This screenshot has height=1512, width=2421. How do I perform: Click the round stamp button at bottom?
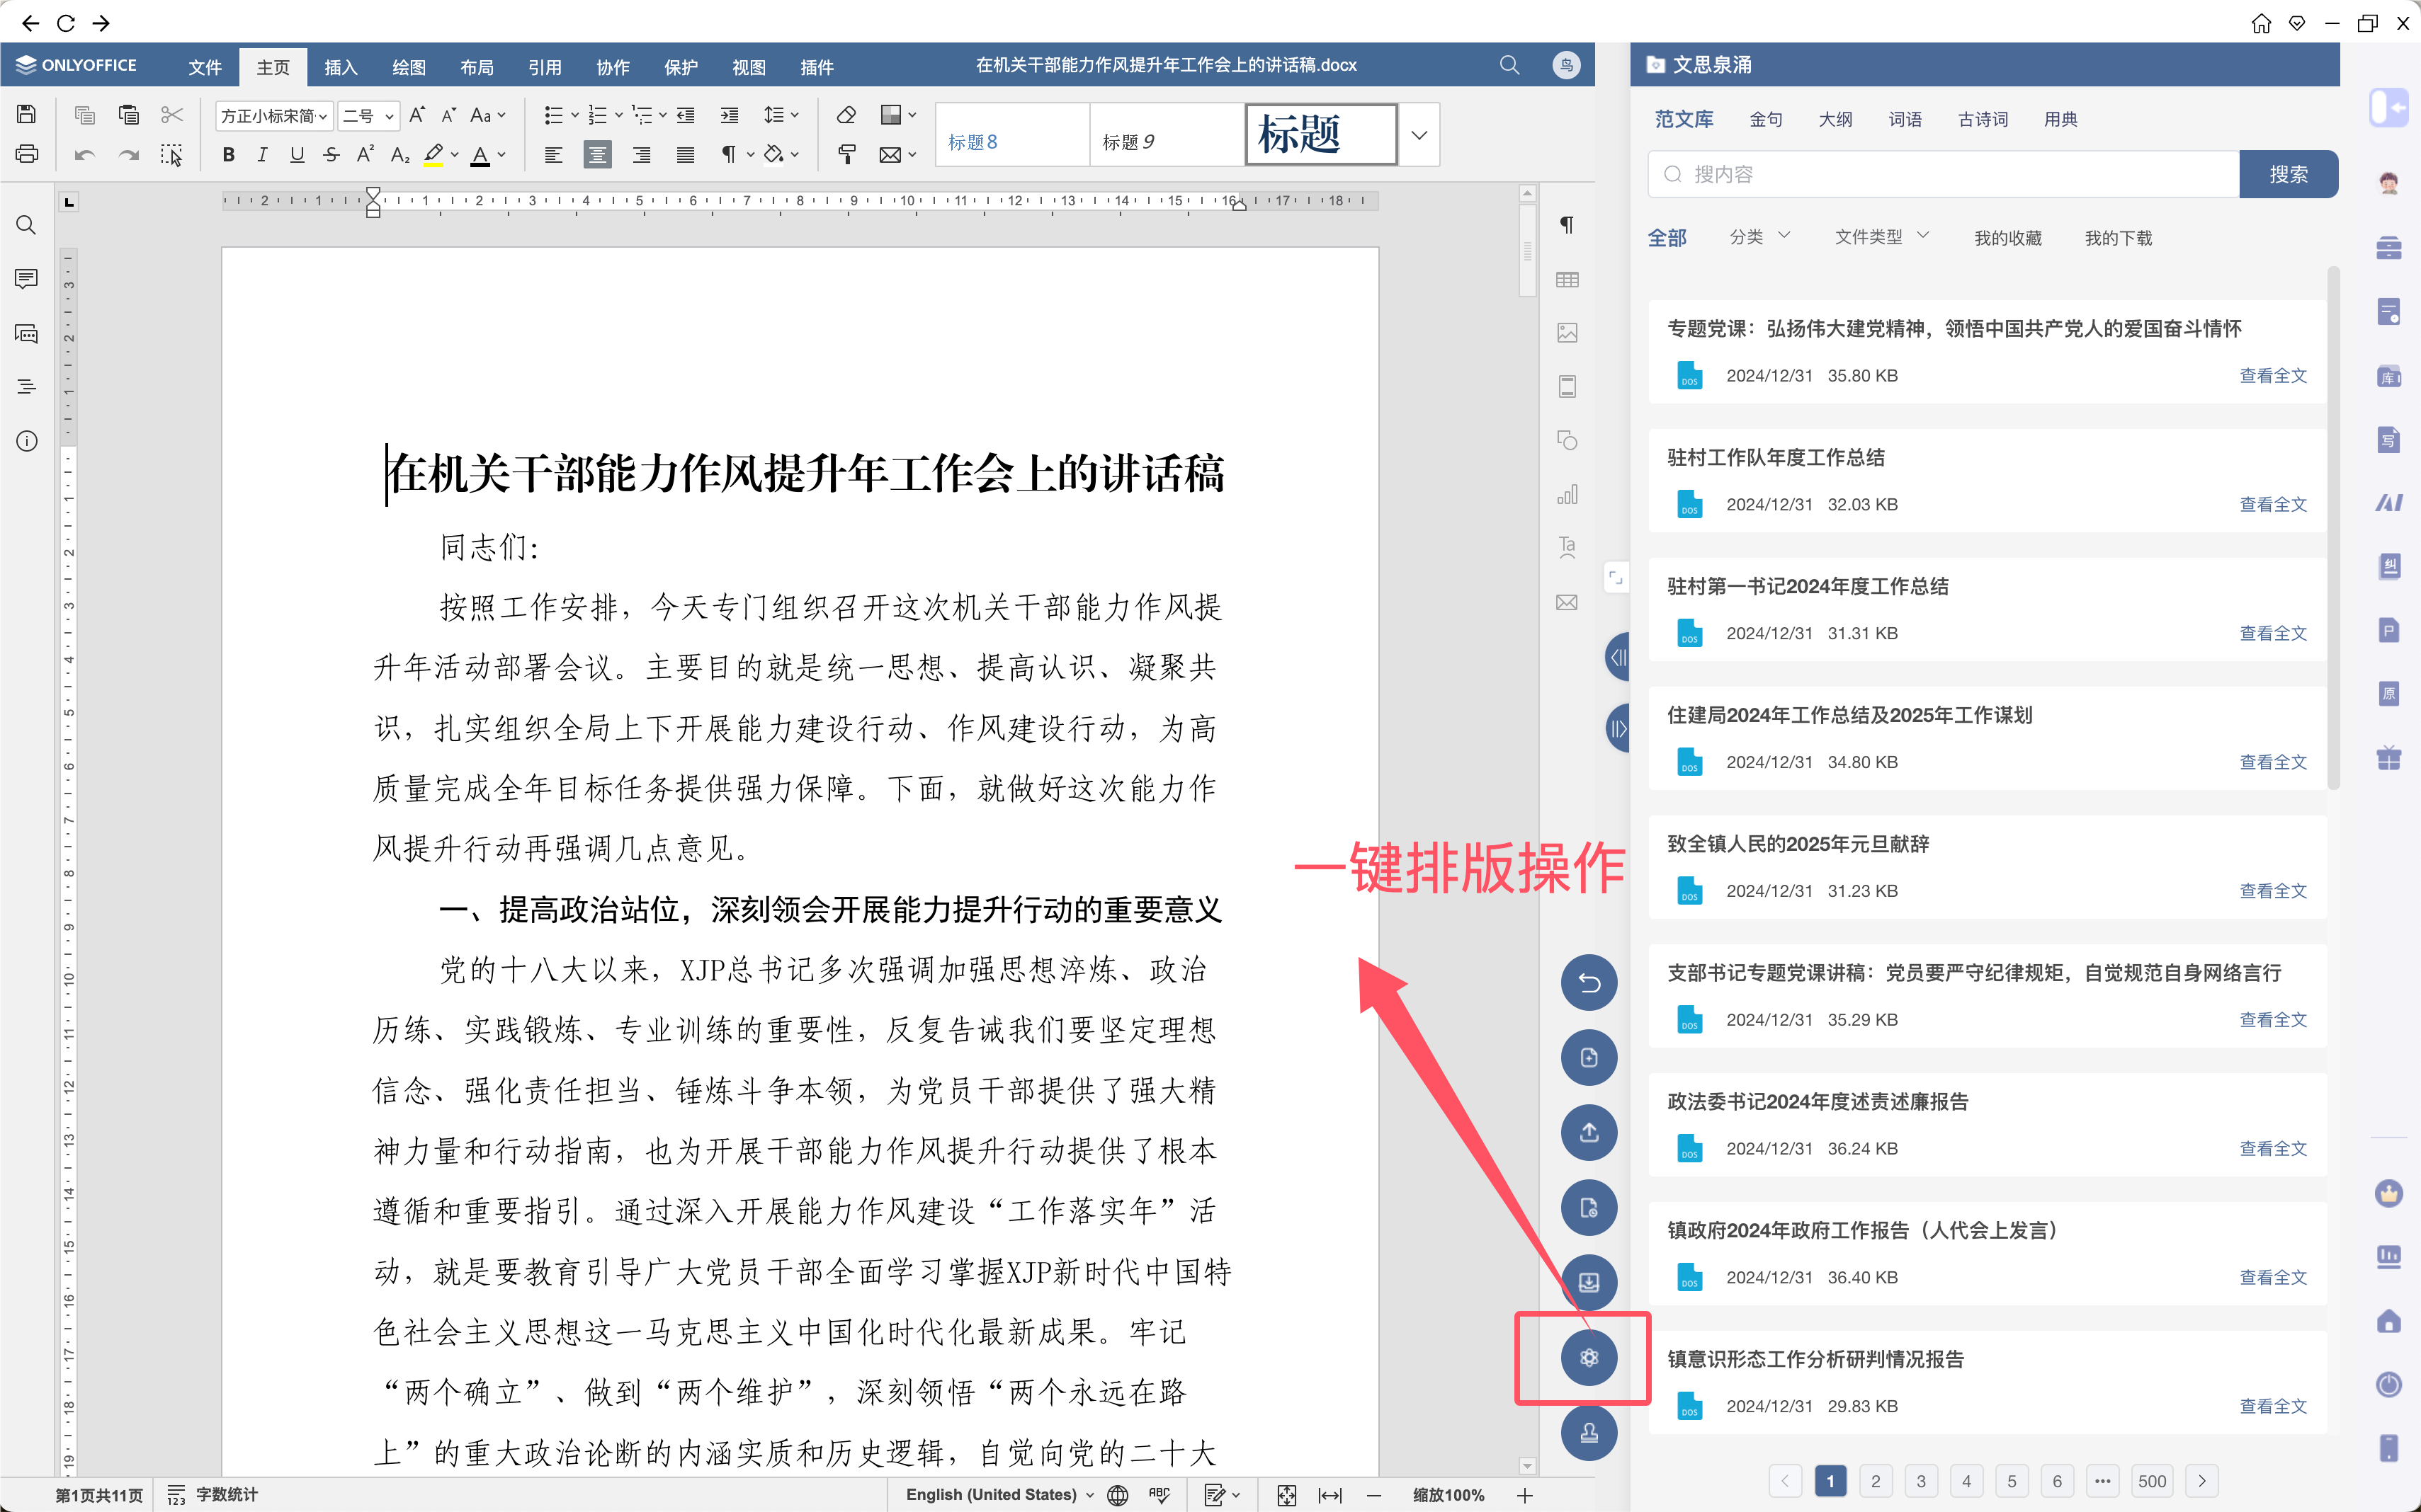click(x=1589, y=1433)
